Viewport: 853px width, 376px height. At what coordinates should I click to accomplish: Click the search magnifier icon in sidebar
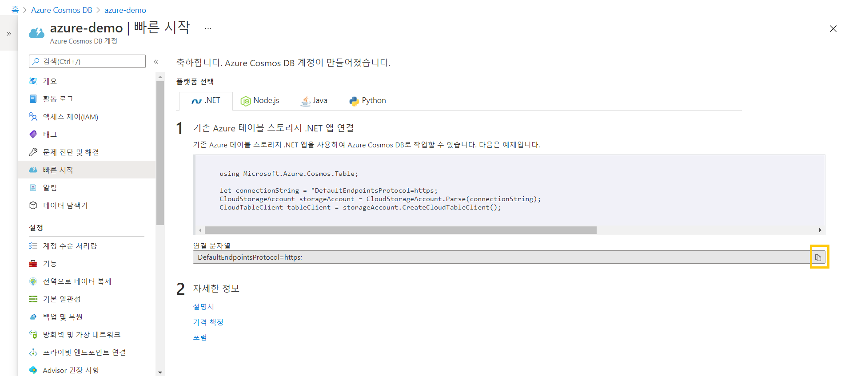pos(36,61)
